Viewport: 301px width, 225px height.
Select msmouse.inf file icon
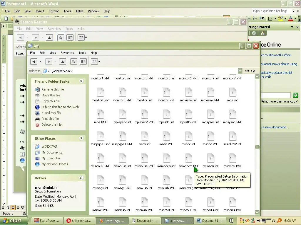[123, 158]
